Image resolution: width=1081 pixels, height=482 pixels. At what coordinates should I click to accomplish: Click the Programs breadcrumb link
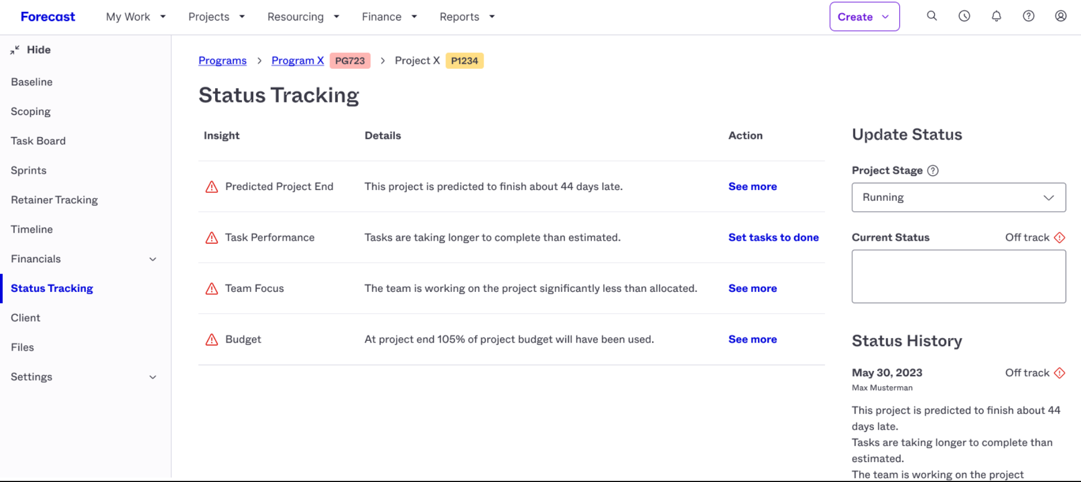tap(222, 61)
